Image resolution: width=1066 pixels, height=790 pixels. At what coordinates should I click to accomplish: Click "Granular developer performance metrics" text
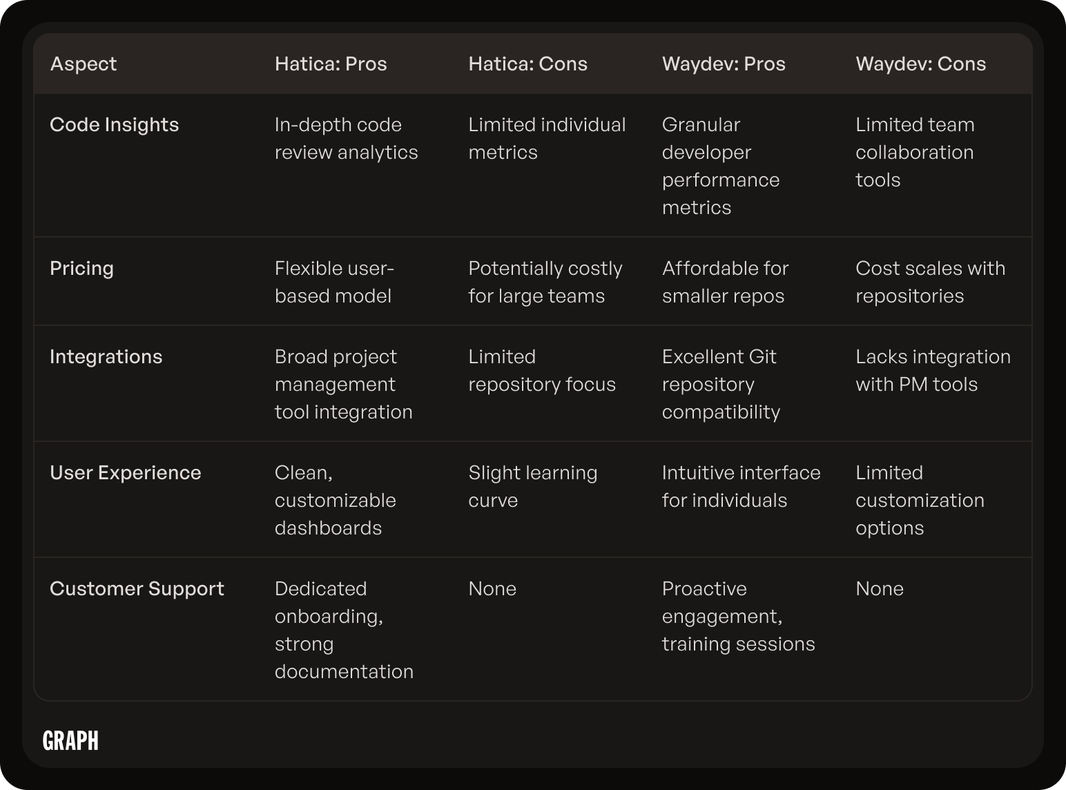[721, 166]
